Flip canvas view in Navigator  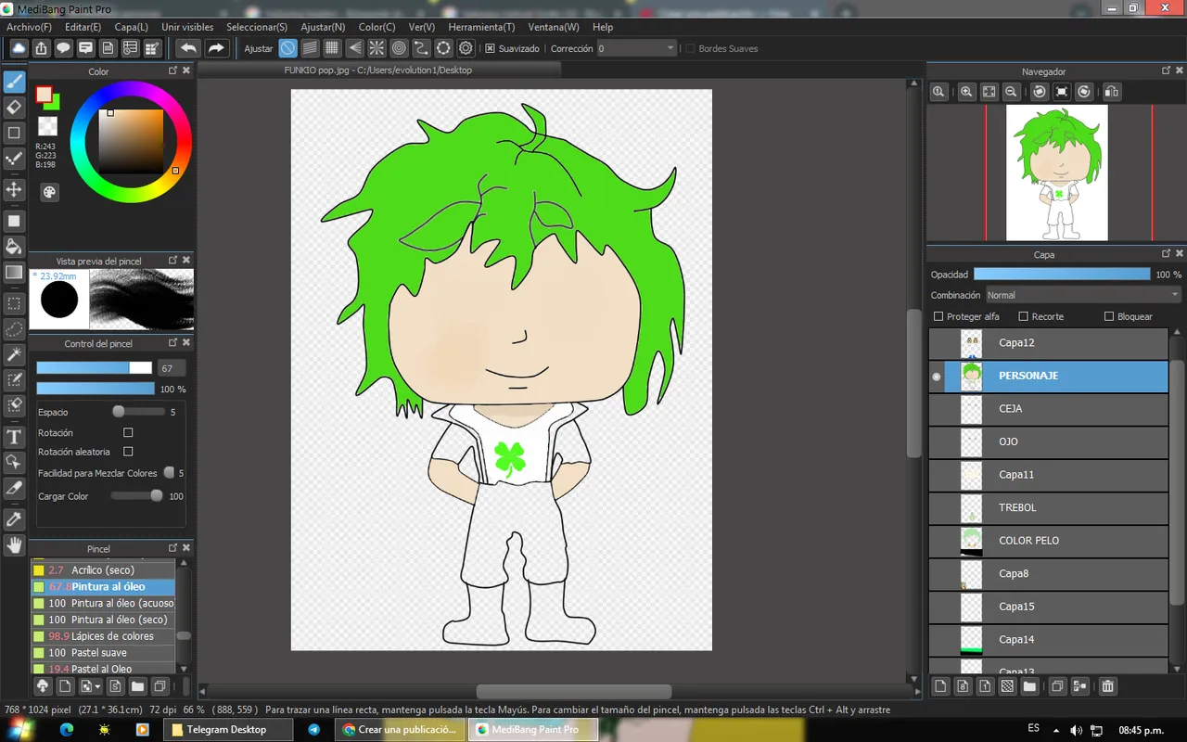pos(1111,92)
